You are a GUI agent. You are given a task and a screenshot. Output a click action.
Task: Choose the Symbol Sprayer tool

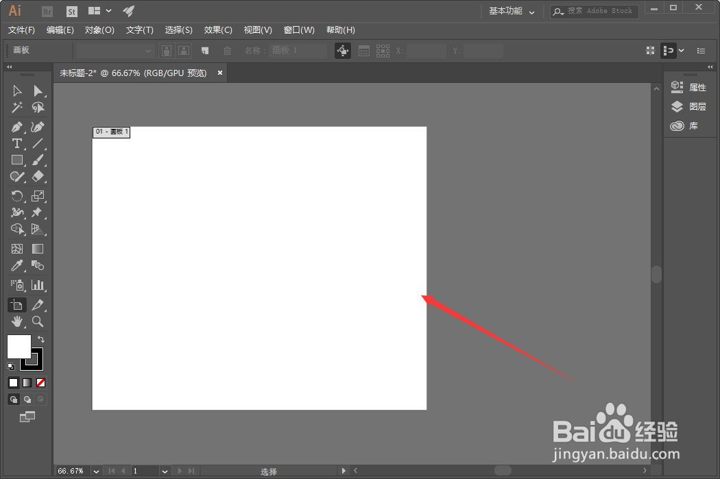coord(17,285)
